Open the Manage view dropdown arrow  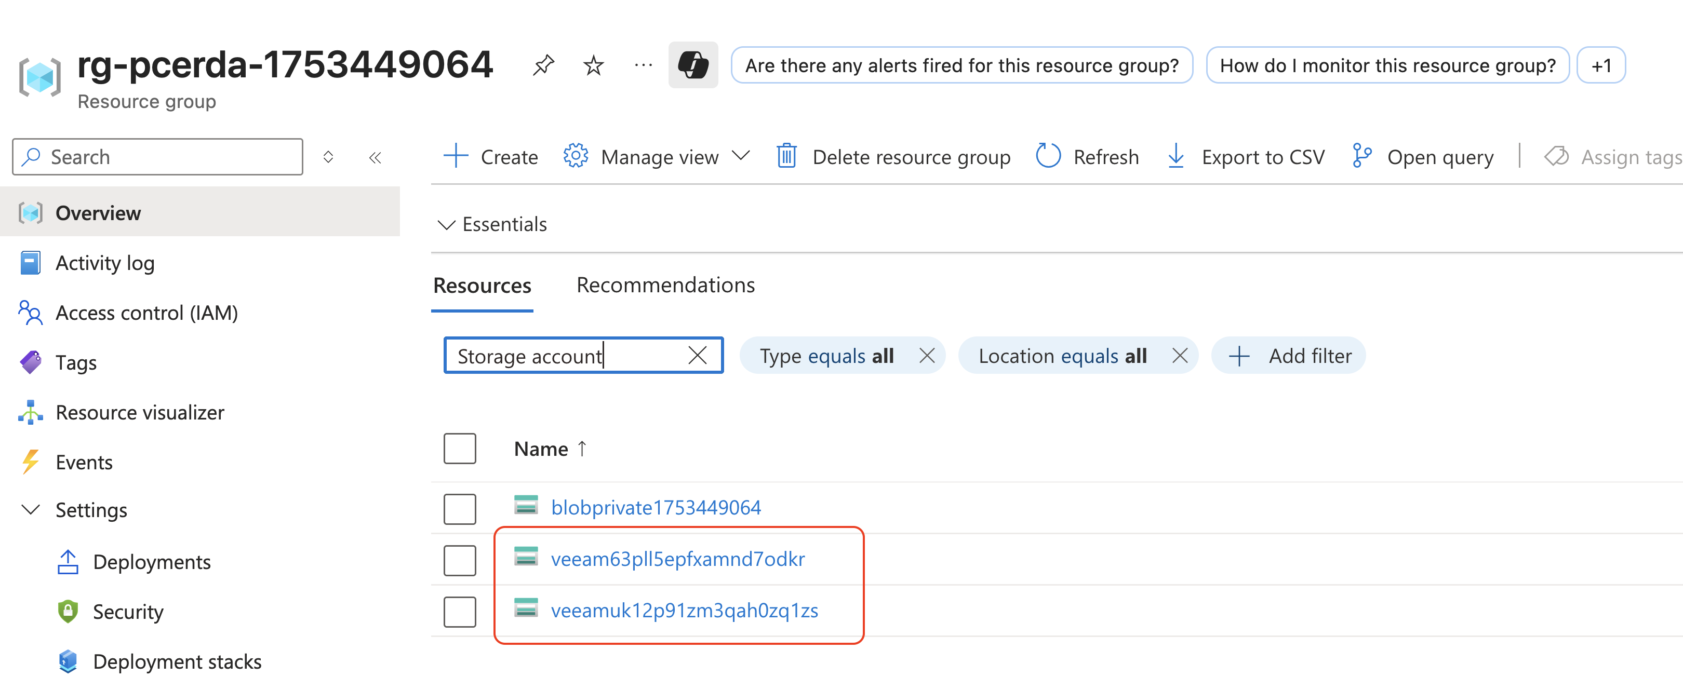(740, 156)
